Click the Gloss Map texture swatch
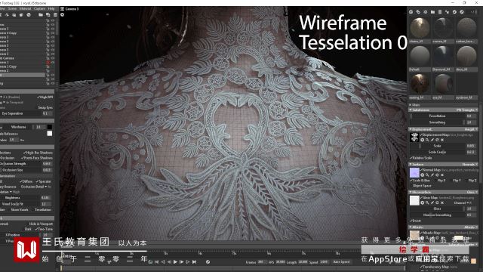Screen dimensions: 483x272 tap(414, 200)
